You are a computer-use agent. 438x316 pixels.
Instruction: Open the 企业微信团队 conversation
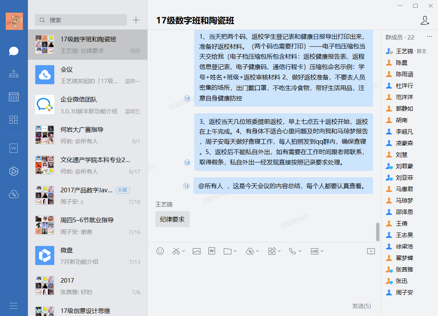pyautogui.click(x=88, y=105)
